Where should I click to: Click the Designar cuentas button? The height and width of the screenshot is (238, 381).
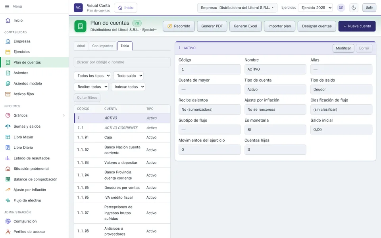317,26
